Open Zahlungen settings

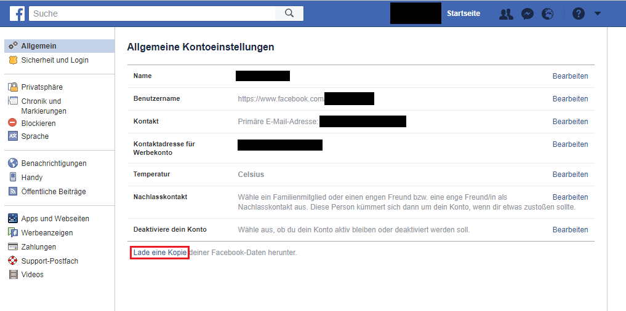(x=38, y=247)
